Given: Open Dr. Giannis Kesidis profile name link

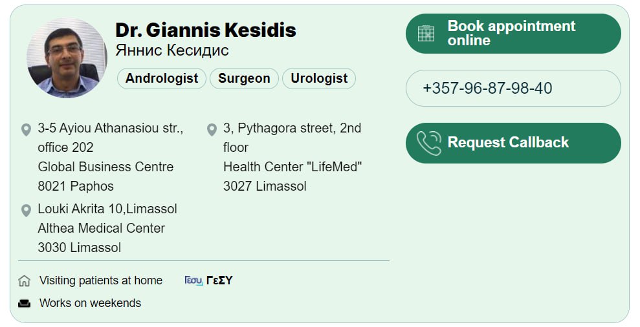Looking at the screenshot, I should (x=205, y=30).
